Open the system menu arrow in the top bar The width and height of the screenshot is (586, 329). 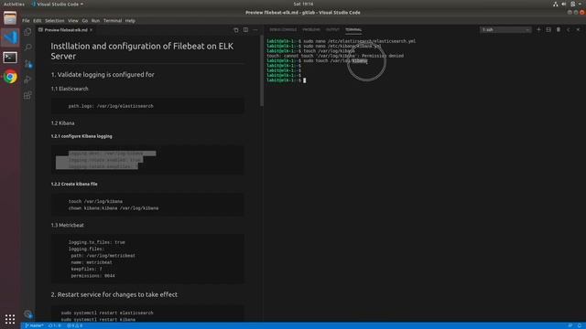pos(581,4)
